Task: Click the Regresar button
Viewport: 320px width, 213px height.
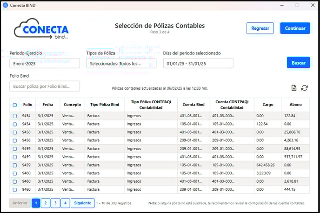Action: click(x=260, y=28)
